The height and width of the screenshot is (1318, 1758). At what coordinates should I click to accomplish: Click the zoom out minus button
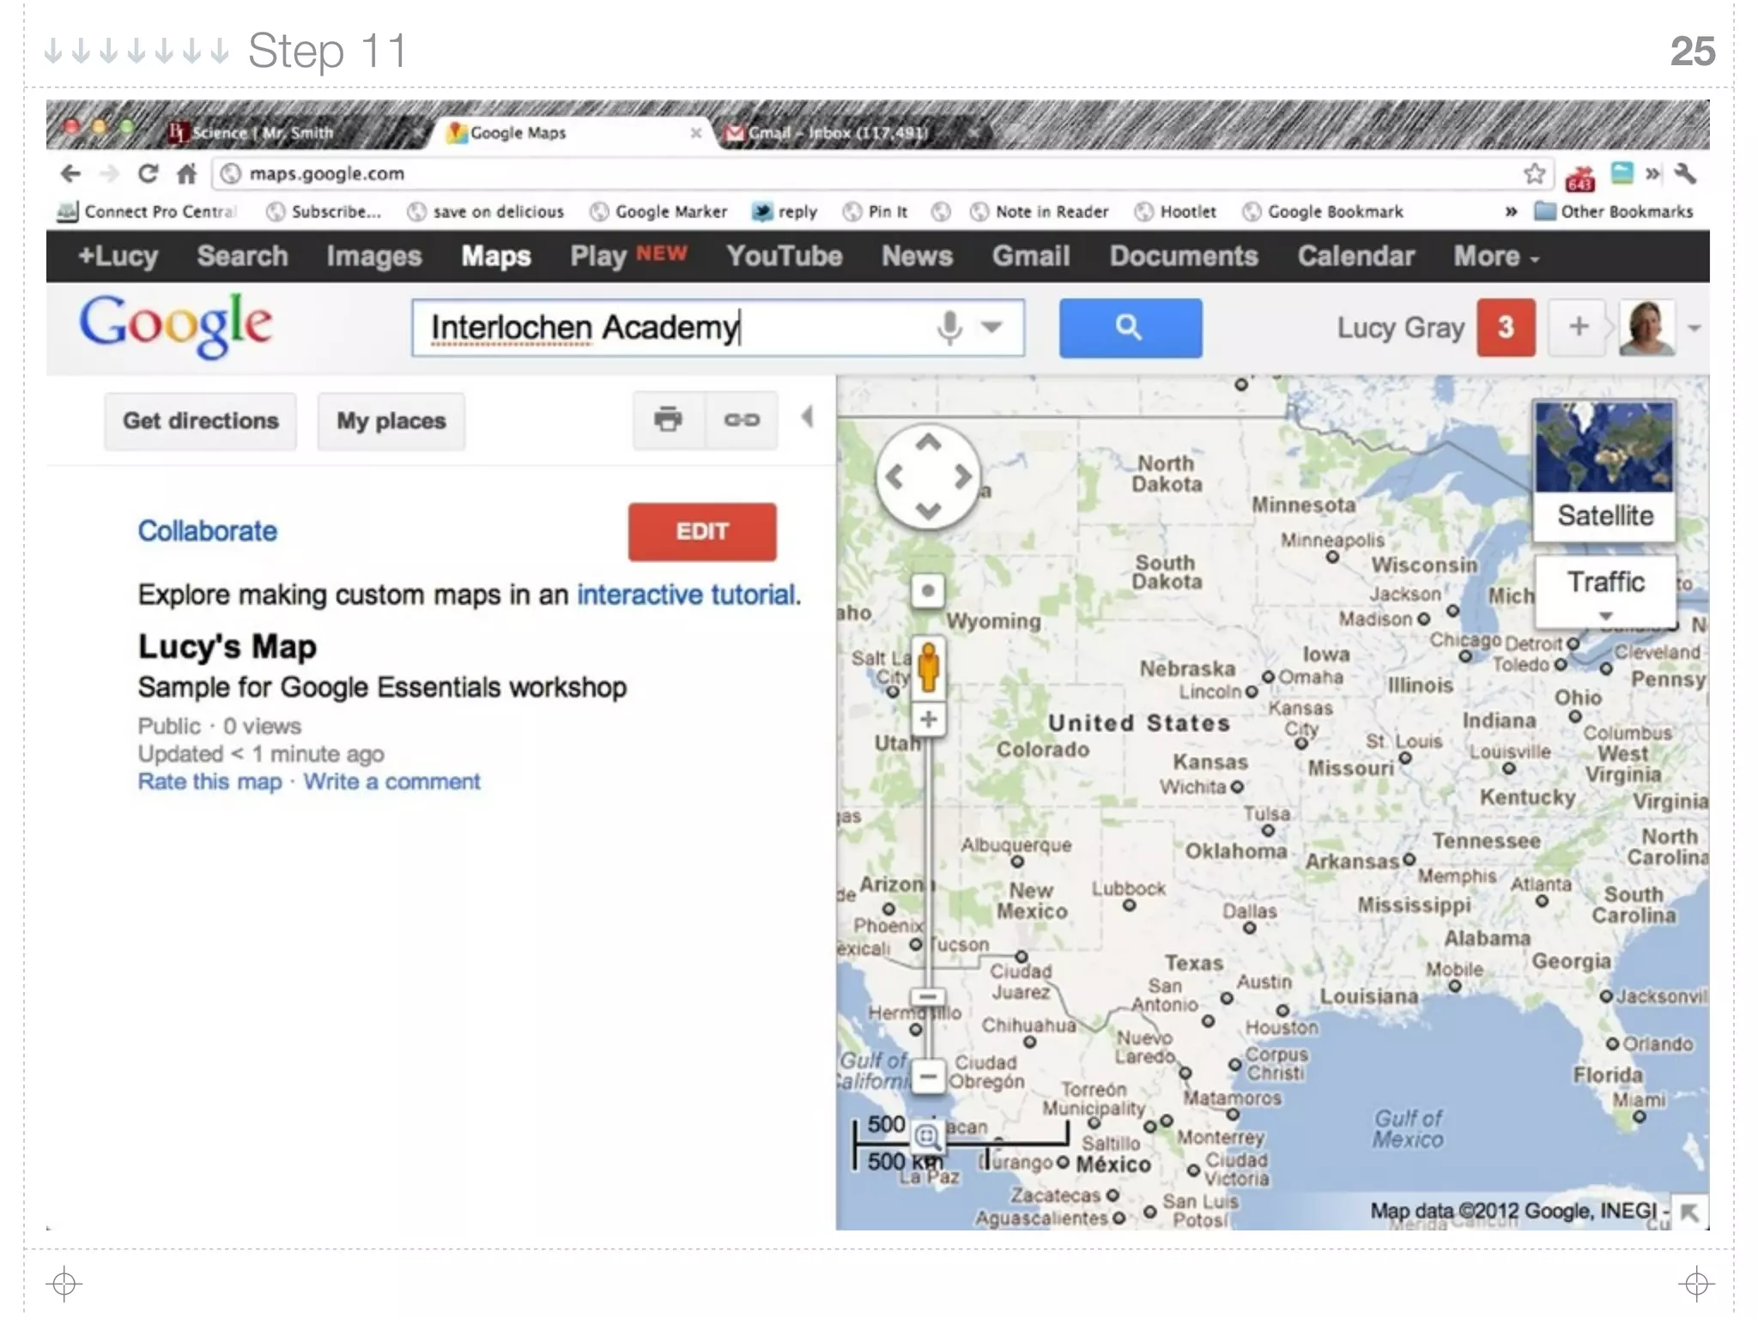pos(928,1075)
